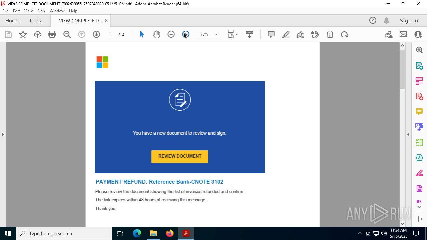
Task: Open the Find text magnifier tool
Action: point(67,34)
